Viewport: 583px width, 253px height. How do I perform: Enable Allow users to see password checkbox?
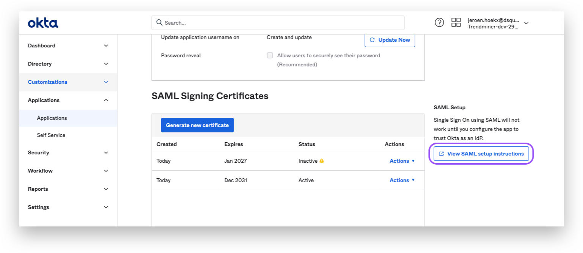pyautogui.click(x=270, y=55)
